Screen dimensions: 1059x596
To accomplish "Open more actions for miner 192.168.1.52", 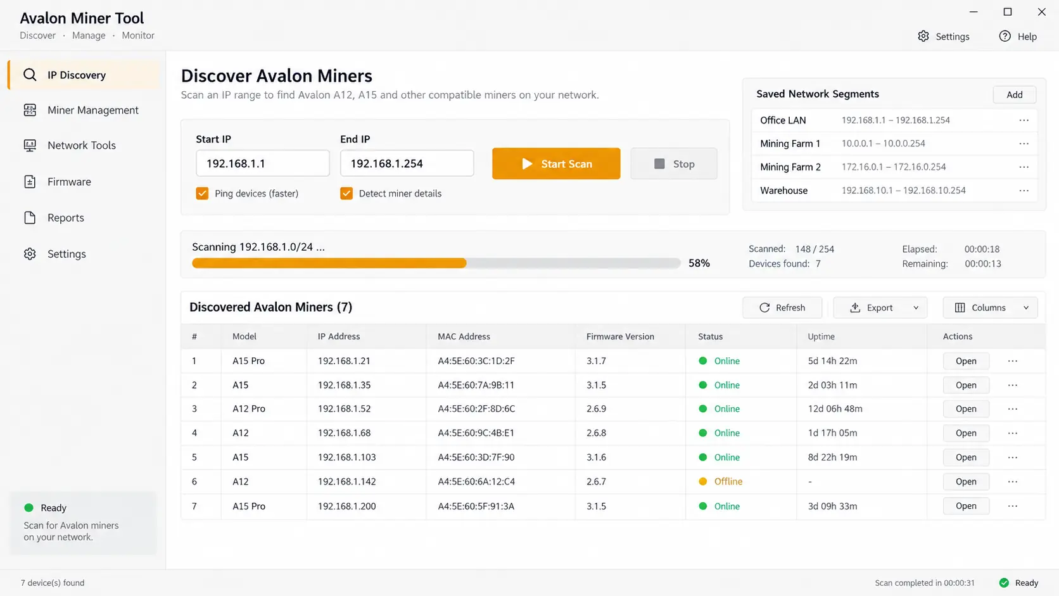I will (x=1013, y=409).
